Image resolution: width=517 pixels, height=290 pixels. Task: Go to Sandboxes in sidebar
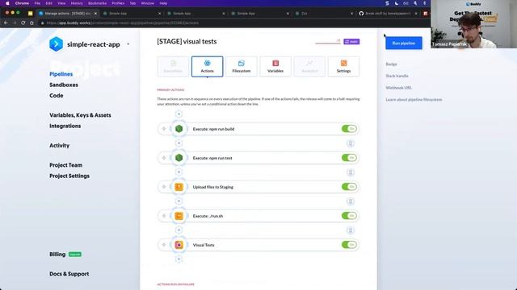(64, 85)
